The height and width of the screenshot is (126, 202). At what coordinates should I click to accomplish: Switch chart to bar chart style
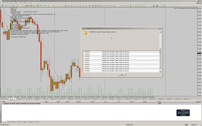[x=130, y=5]
